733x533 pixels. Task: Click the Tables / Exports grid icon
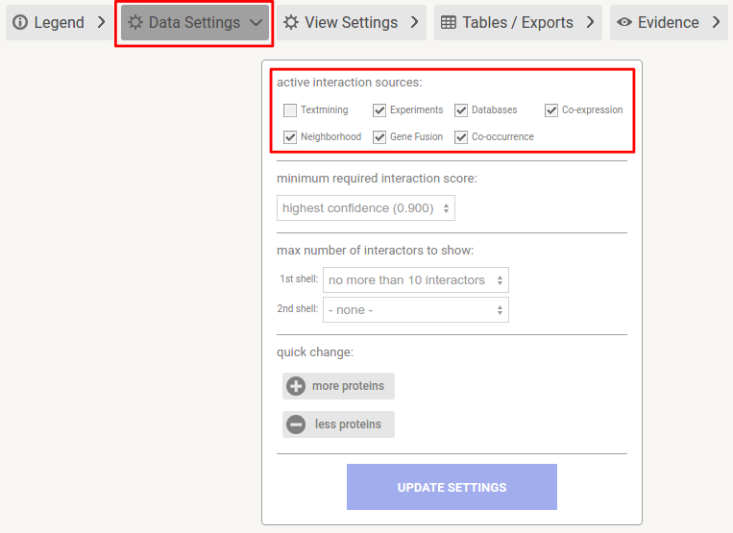[x=449, y=22]
